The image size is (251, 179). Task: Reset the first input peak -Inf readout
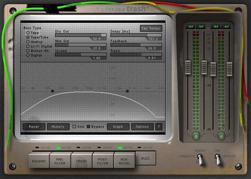(x=190, y=26)
